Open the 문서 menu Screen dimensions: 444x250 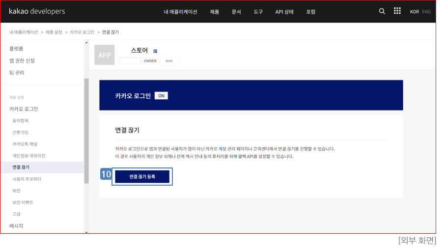(x=236, y=12)
